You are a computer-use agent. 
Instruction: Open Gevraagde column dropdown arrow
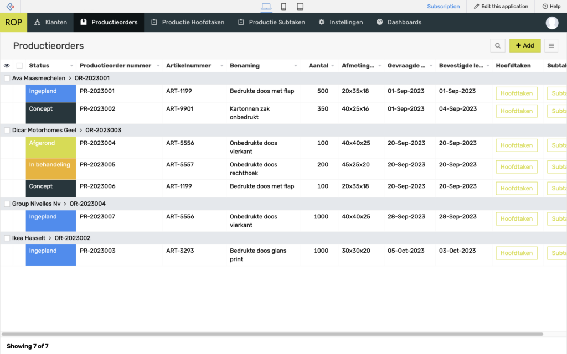(x=431, y=66)
